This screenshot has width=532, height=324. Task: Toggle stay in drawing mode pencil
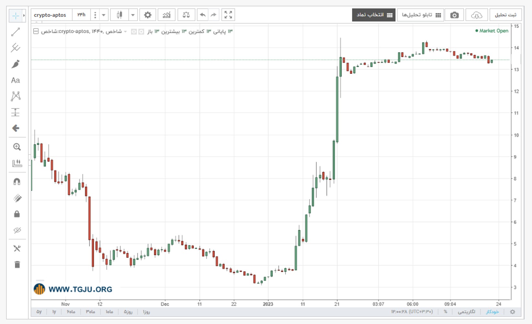click(17, 198)
